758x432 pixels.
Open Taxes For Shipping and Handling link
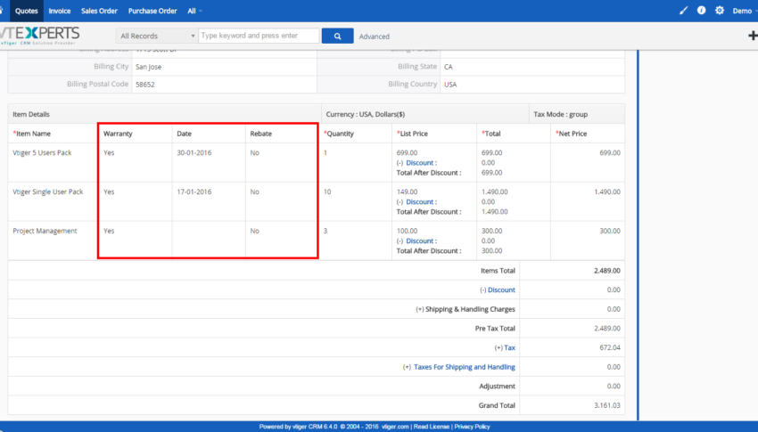(464, 367)
